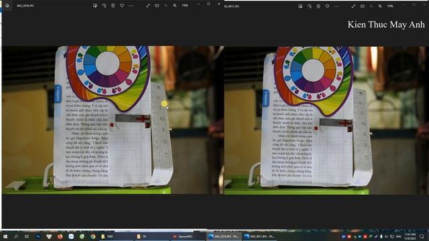Zoom in on right Photos window image

tap(380, 6)
